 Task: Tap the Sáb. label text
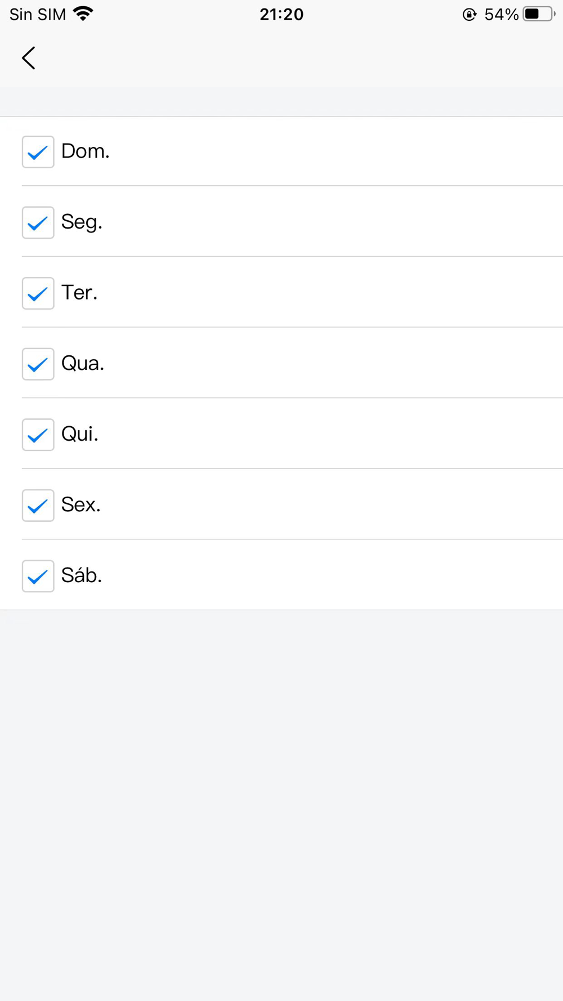tap(82, 575)
